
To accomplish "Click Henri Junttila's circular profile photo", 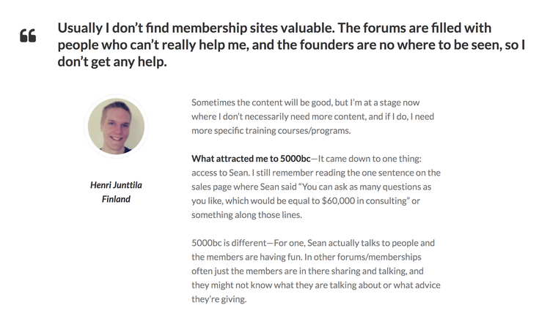I will point(116,127).
